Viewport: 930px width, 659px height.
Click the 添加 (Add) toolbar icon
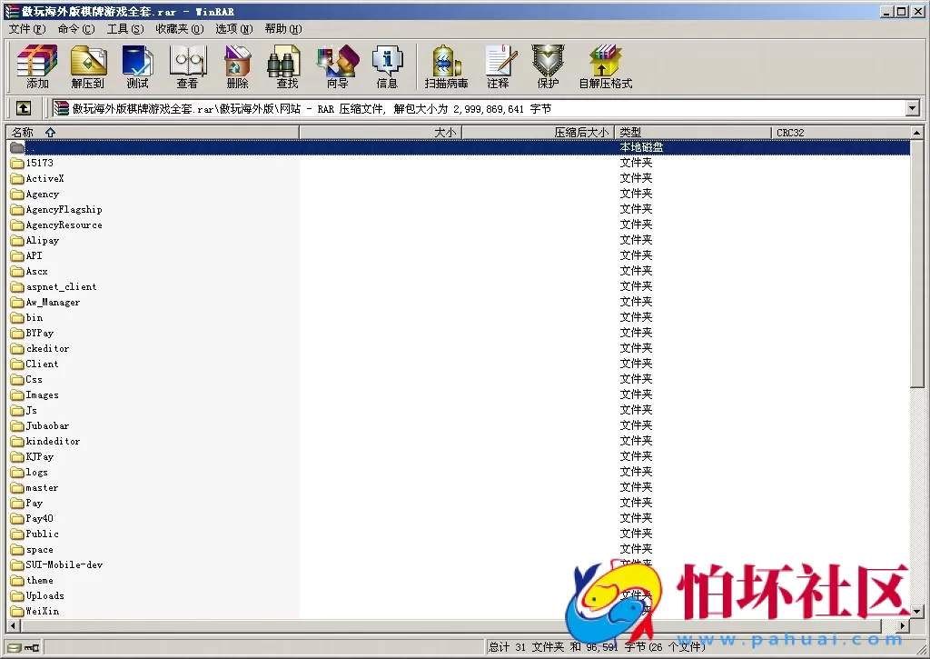[x=37, y=66]
